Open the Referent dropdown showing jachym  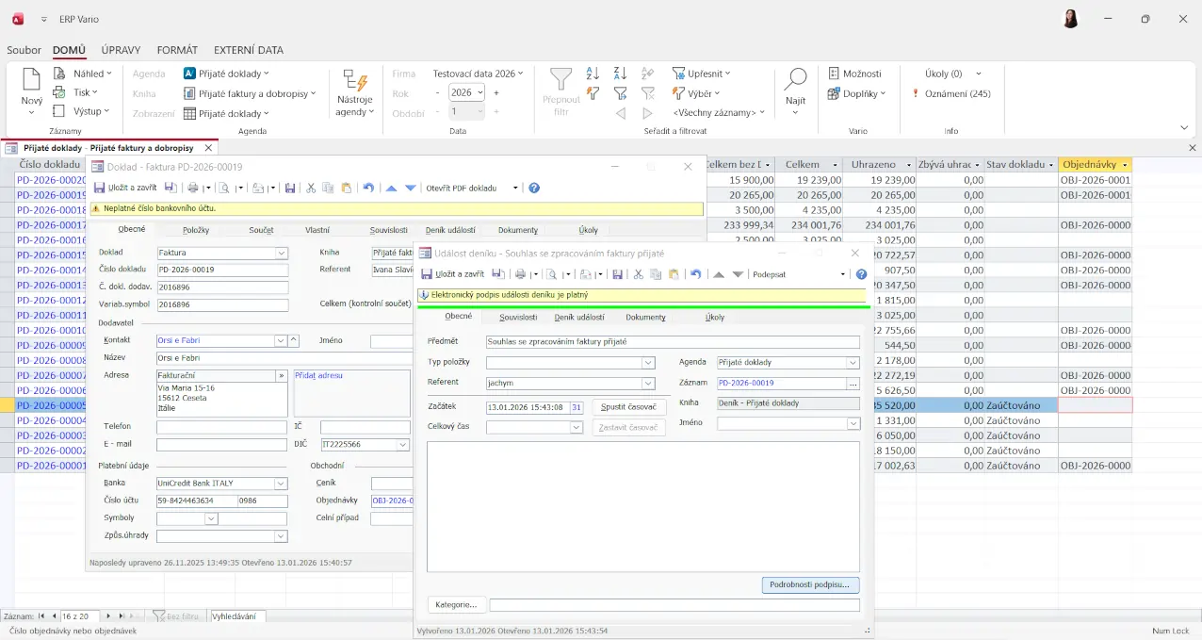point(647,384)
